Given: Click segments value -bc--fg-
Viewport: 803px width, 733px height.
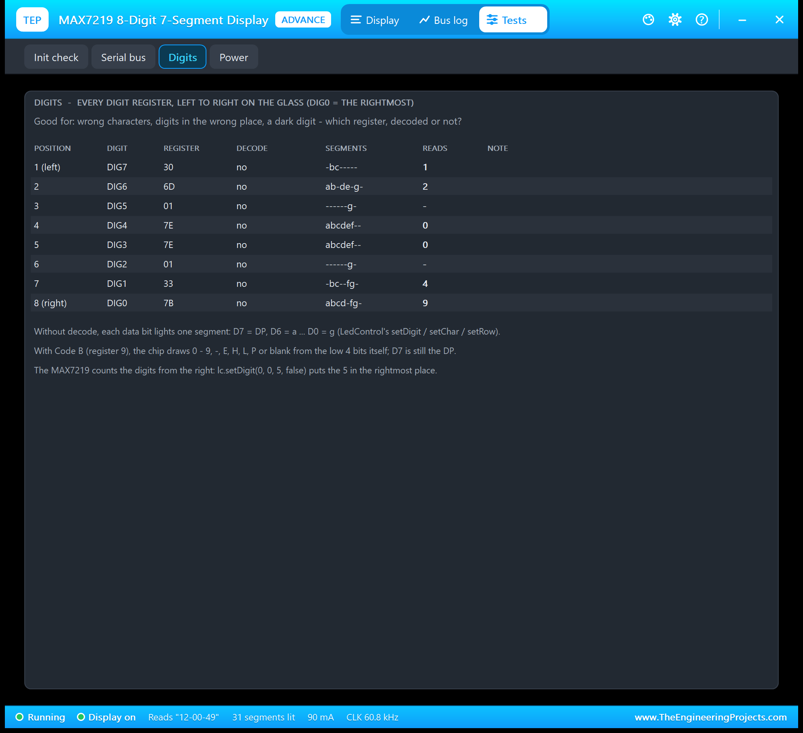Looking at the screenshot, I should click(x=342, y=284).
